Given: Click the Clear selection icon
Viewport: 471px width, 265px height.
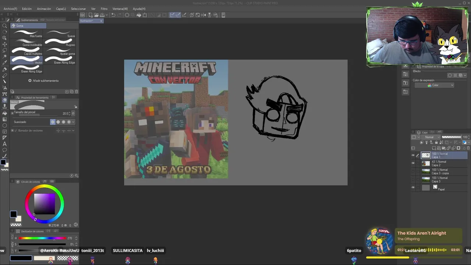Looking at the screenshot, I should tap(127, 15).
